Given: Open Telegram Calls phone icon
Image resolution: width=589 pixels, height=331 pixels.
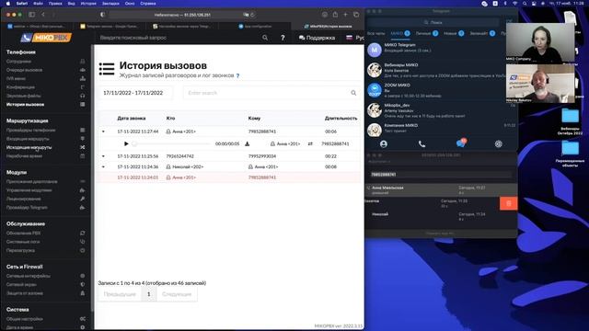Looking at the screenshot, I should point(422,143).
